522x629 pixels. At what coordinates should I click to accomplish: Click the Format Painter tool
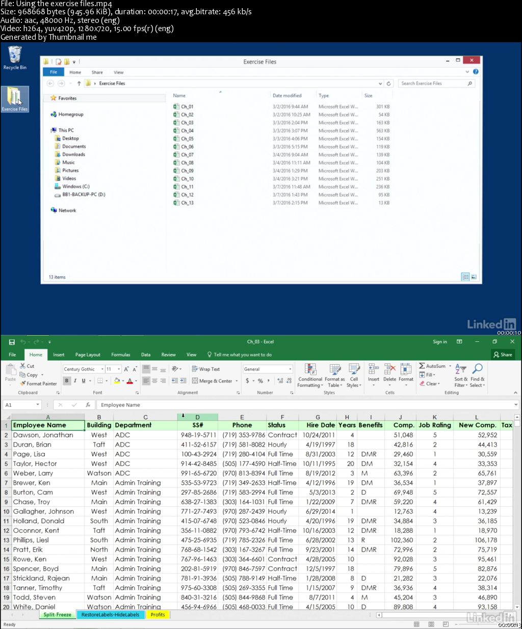pos(38,384)
